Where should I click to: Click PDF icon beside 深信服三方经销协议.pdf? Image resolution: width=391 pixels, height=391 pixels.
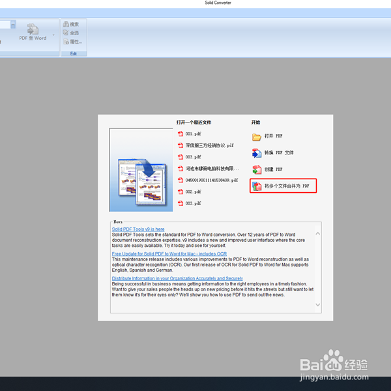(x=181, y=145)
